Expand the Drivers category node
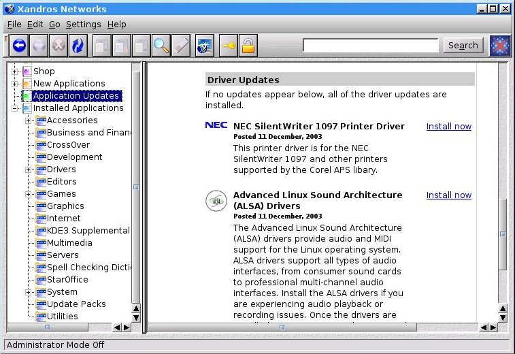The width and height of the screenshot is (515, 354). (29, 170)
